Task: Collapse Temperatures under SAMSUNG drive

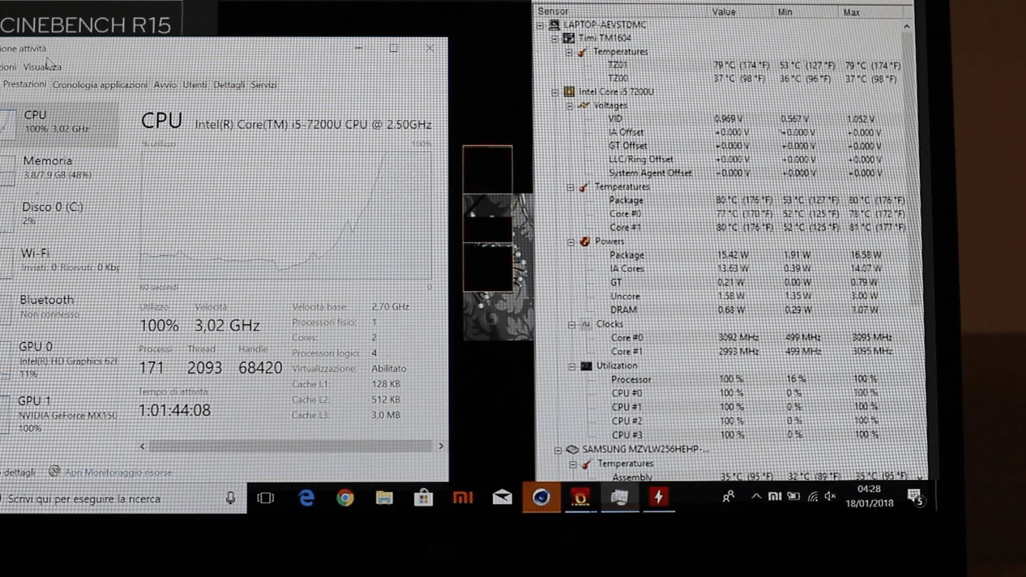Action: (573, 464)
